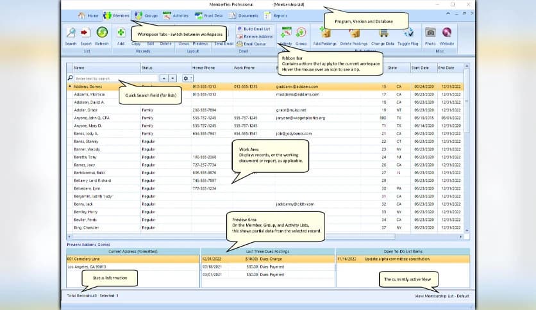The height and width of the screenshot is (310, 536).
Task: Open the Add Postings tool
Action: coord(325,33)
